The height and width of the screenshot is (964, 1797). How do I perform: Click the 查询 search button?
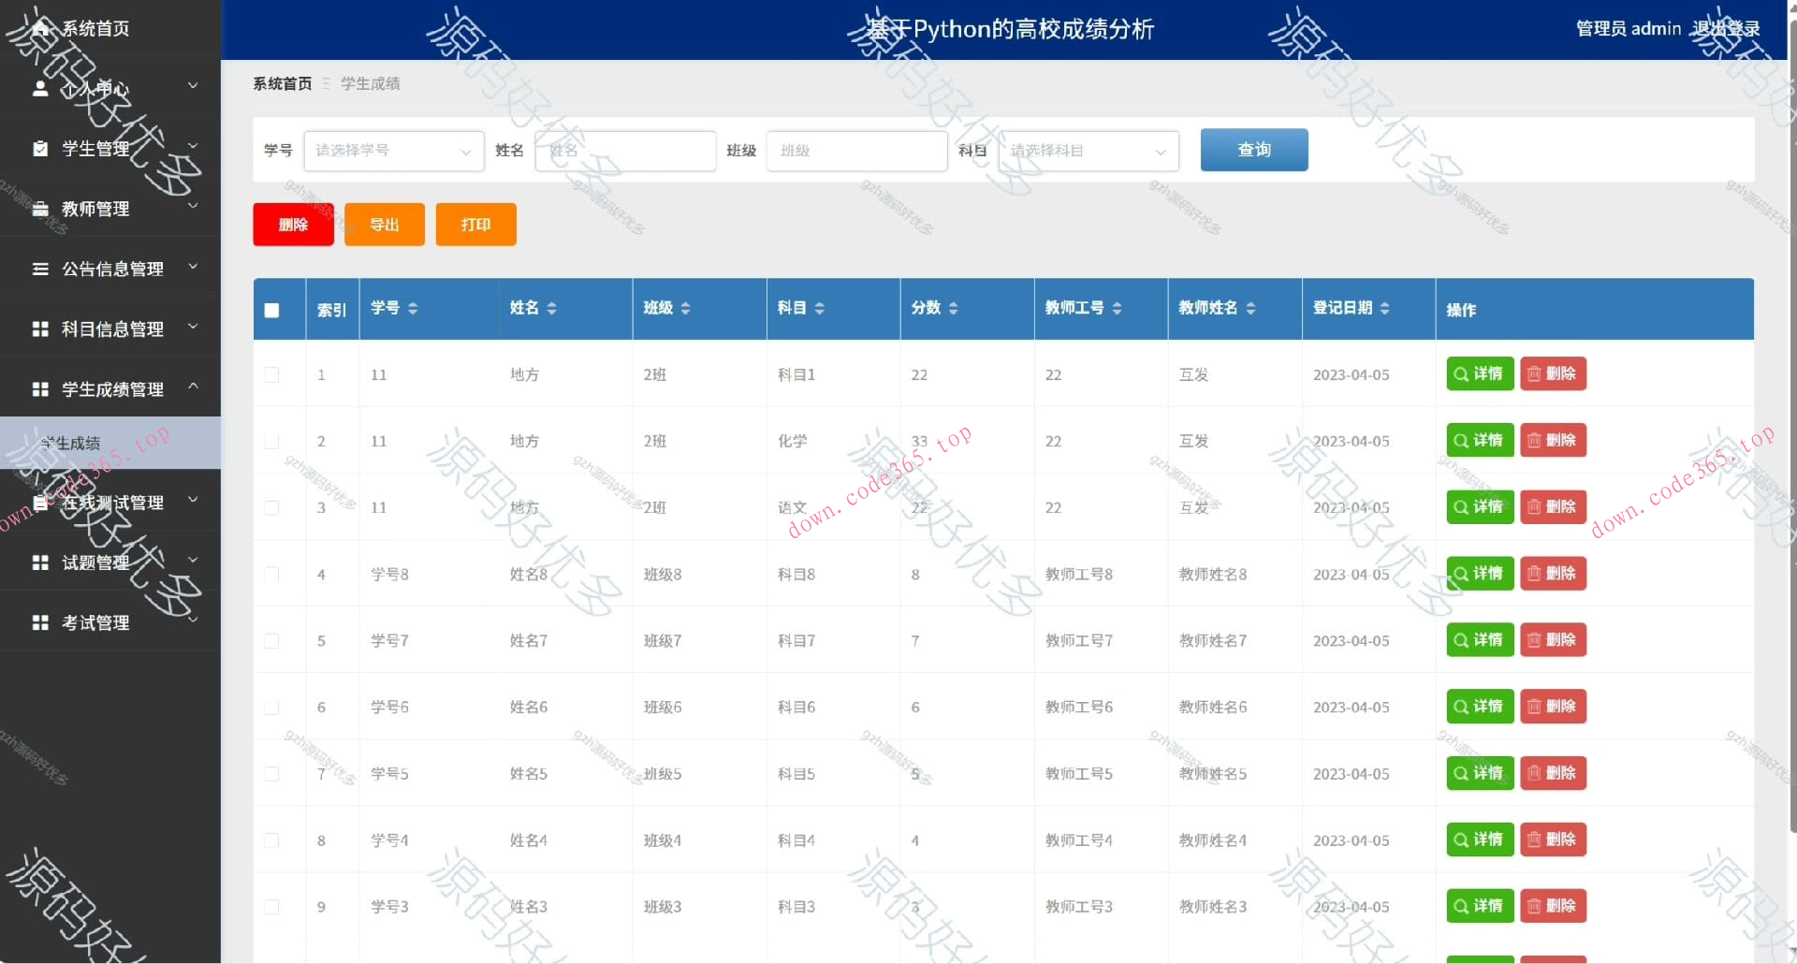tap(1253, 150)
